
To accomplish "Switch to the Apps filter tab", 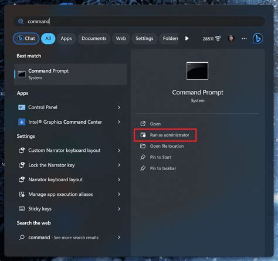I will pos(66,39).
